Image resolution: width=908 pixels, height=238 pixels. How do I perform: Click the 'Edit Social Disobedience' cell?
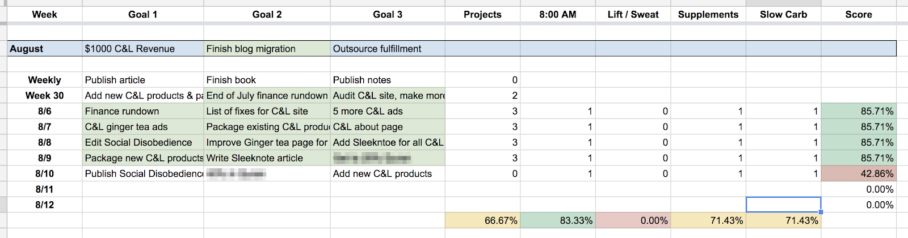coord(143,142)
